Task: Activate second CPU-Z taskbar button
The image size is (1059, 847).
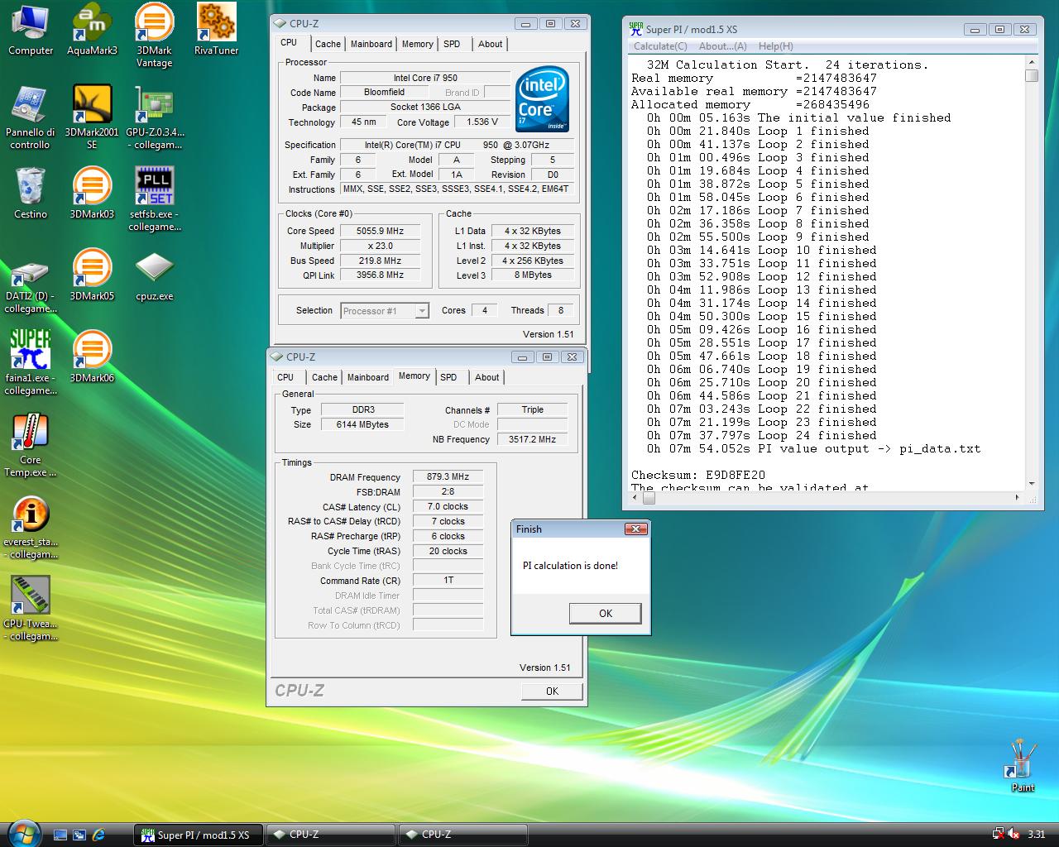Action: 462,835
